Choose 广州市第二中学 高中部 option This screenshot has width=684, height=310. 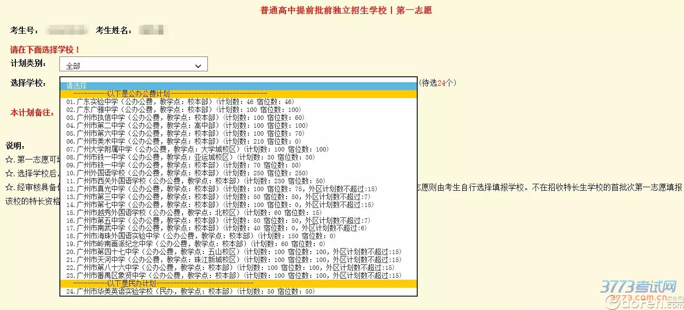click(x=148, y=125)
